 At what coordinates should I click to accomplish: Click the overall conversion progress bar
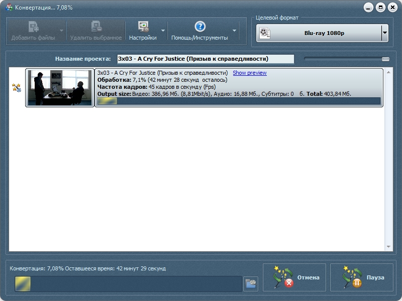click(128, 283)
